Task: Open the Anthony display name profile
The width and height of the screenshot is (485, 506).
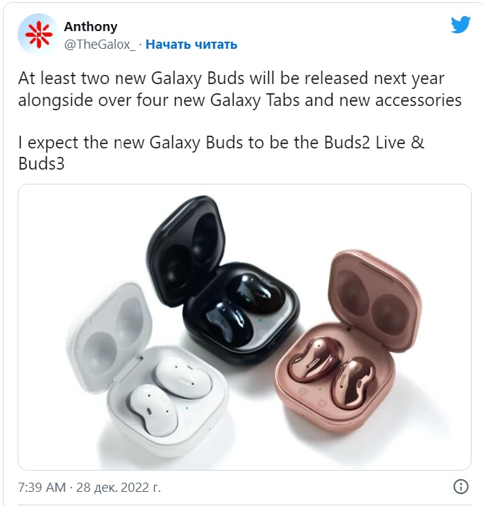Action: pos(90,26)
